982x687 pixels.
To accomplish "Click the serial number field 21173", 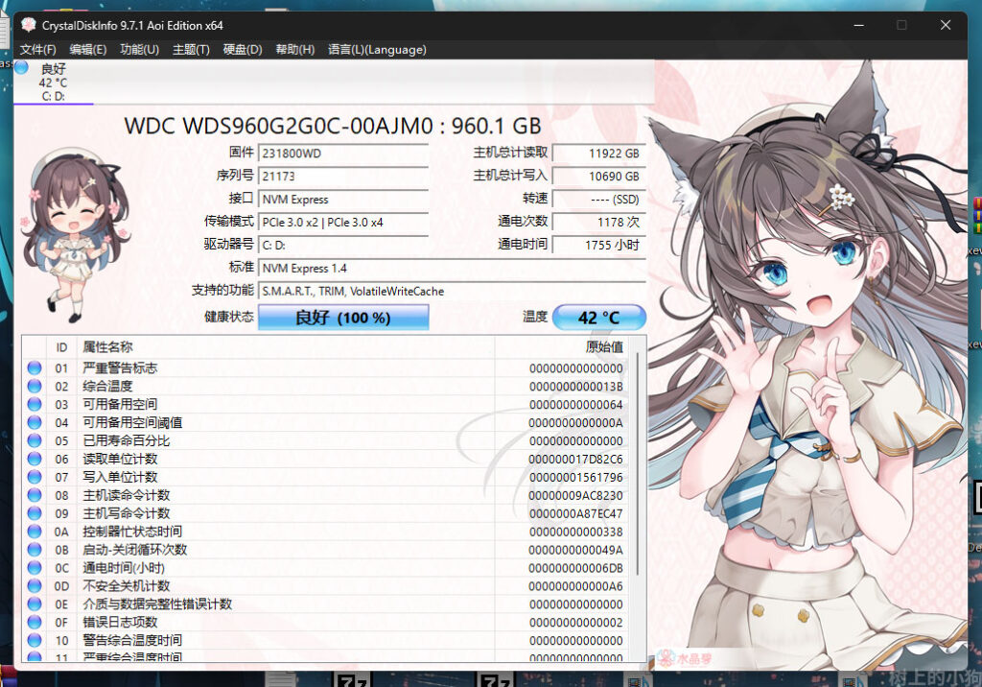I will [343, 177].
